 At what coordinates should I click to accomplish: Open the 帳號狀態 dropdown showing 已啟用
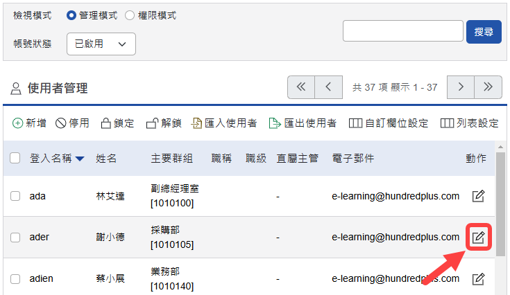pyautogui.click(x=101, y=44)
